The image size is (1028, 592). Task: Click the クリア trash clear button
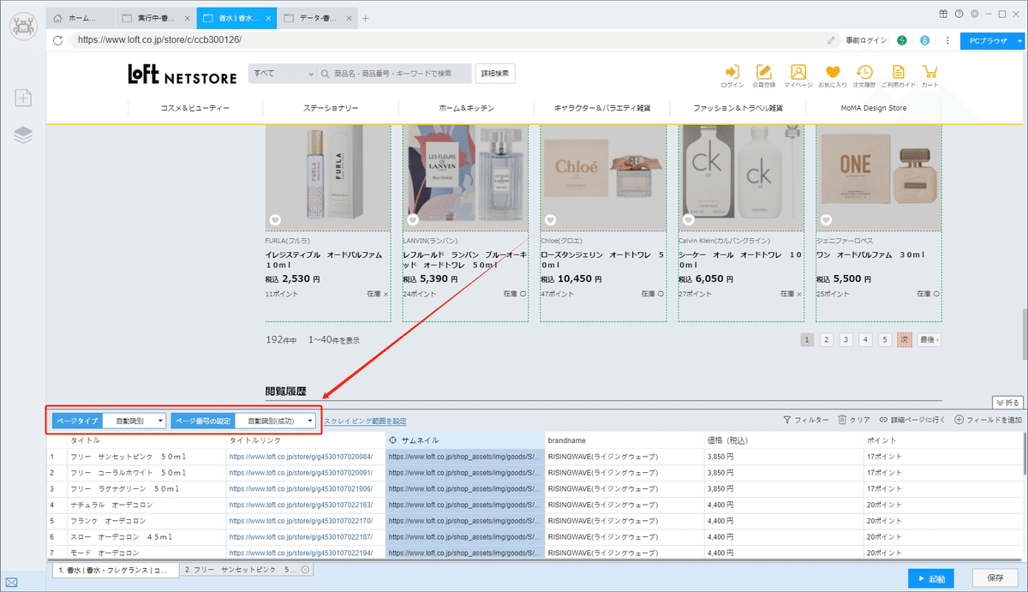click(x=854, y=420)
